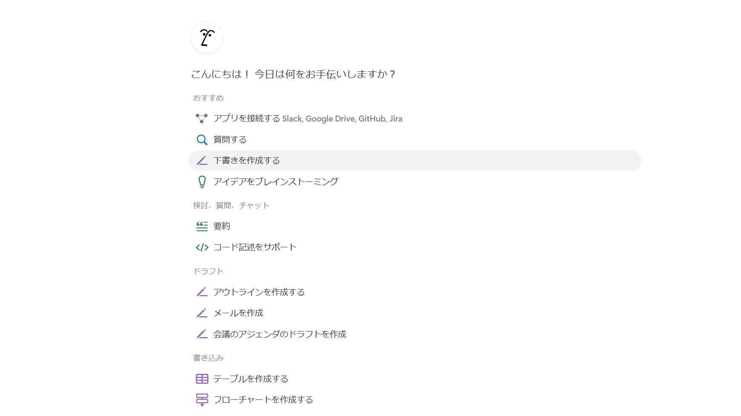Click the table icon next to テーブルを作成する
This screenshot has width=741, height=416.
[202, 378]
